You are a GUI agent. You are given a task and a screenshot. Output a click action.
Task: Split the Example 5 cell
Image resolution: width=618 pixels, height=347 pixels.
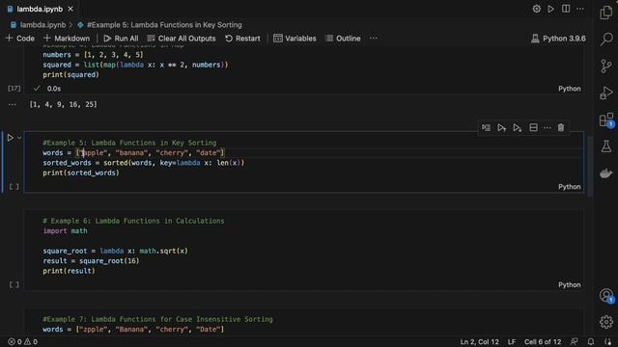[x=533, y=127]
